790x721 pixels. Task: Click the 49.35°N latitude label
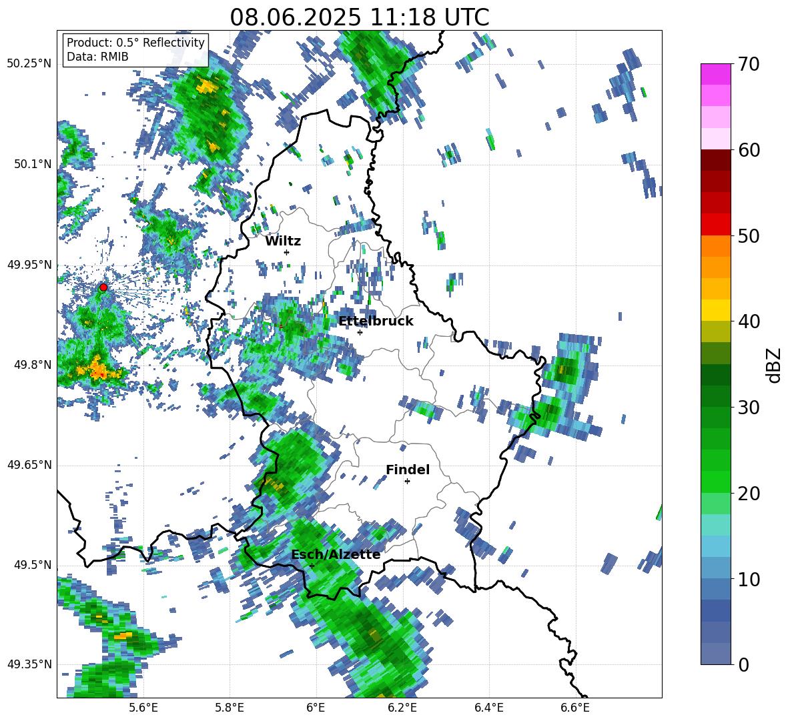pyautogui.click(x=29, y=664)
